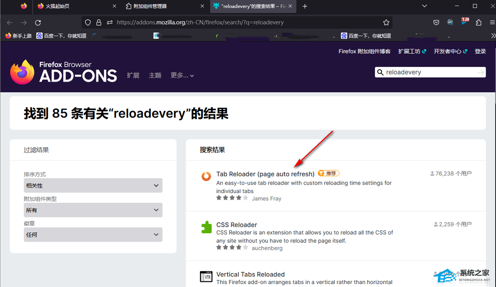Open the CSS Reloader result

tap(237, 225)
